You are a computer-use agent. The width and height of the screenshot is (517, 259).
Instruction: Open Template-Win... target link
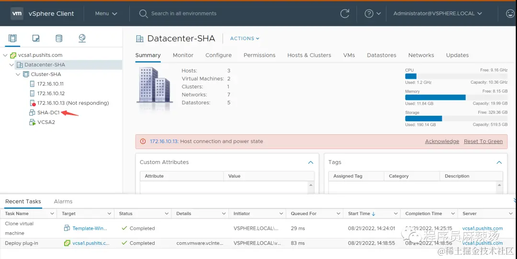point(90,228)
